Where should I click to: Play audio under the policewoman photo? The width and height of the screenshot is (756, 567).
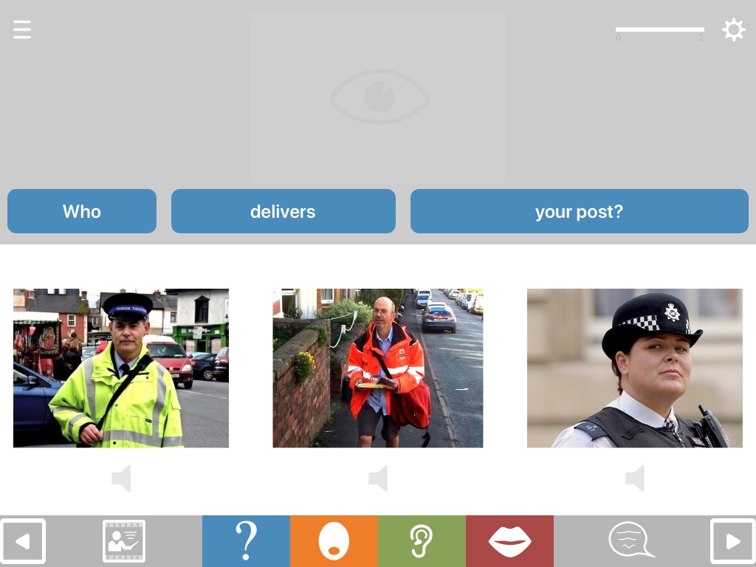(635, 478)
